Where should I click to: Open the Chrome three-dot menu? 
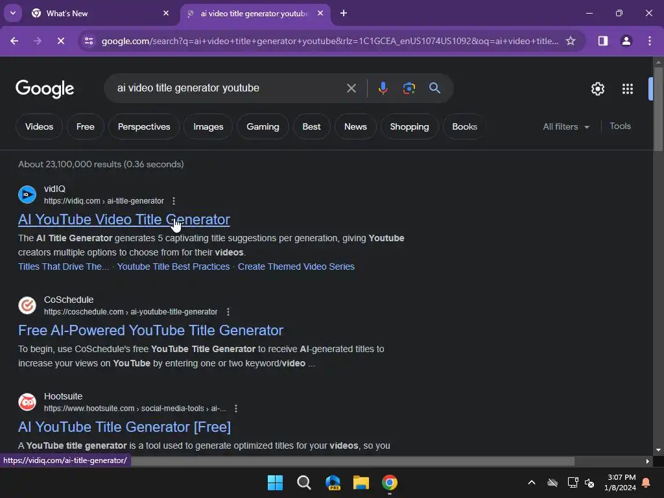649,41
